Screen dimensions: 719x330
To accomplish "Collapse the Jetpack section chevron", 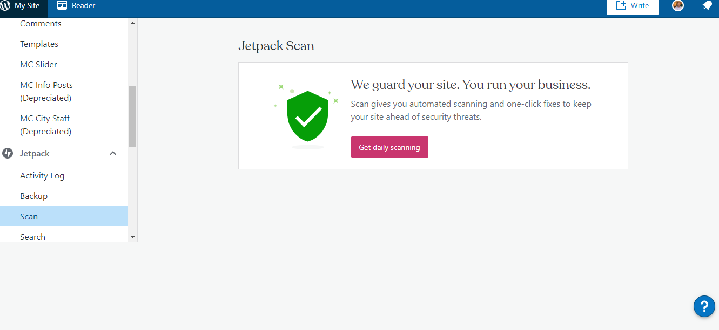I will (113, 153).
